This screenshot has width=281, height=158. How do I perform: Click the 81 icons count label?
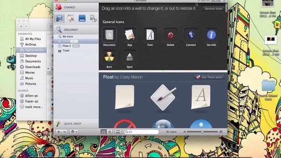pyautogui.click(x=171, y=132)
